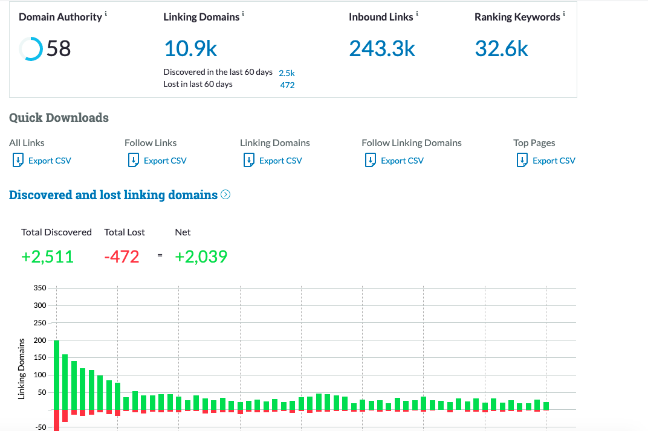Export CSV for Top Pages
648x431 pixels.
pos(554,161)
